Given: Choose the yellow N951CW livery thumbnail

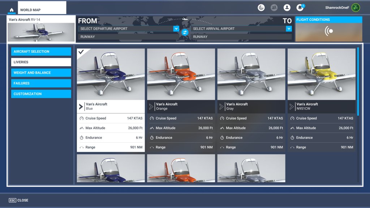Looking at the screenshot, I should [x=321, y=74].
